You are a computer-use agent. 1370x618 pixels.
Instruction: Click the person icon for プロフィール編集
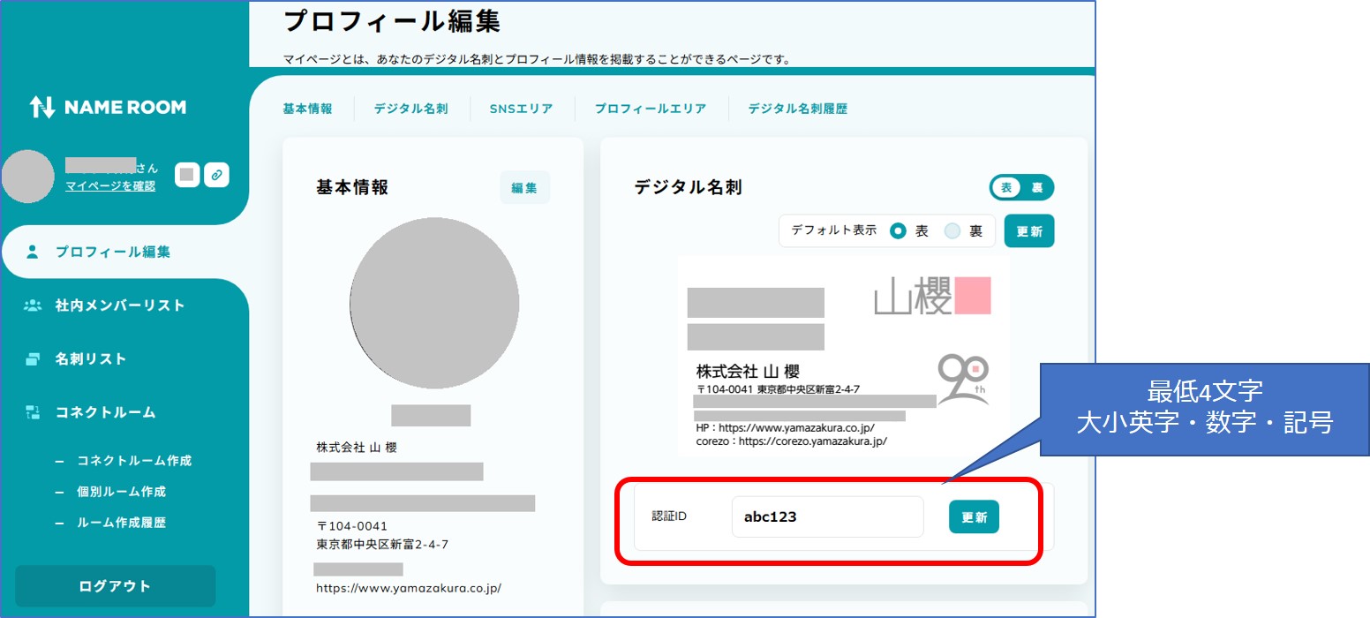click(33, 252)
